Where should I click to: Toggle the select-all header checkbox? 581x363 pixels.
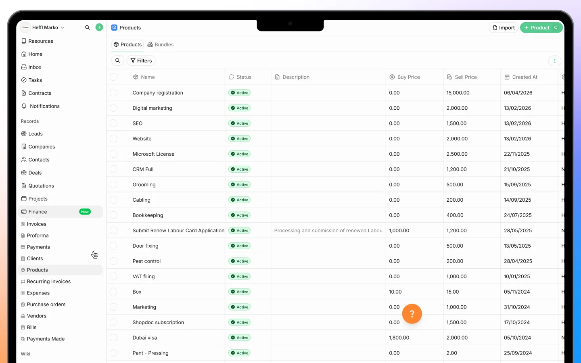[x=113, y=77]
